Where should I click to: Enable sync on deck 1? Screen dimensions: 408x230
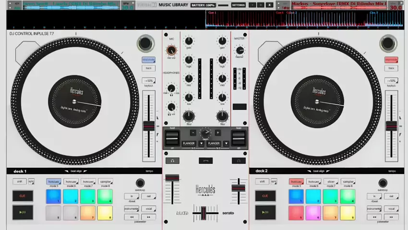pyautogui.click(x=31, y=182)
